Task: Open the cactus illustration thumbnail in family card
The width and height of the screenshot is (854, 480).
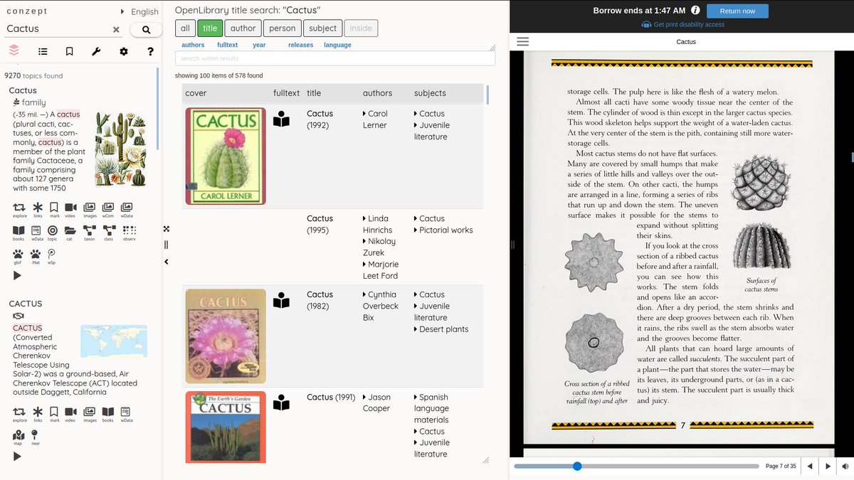Action: pos(120,150)
